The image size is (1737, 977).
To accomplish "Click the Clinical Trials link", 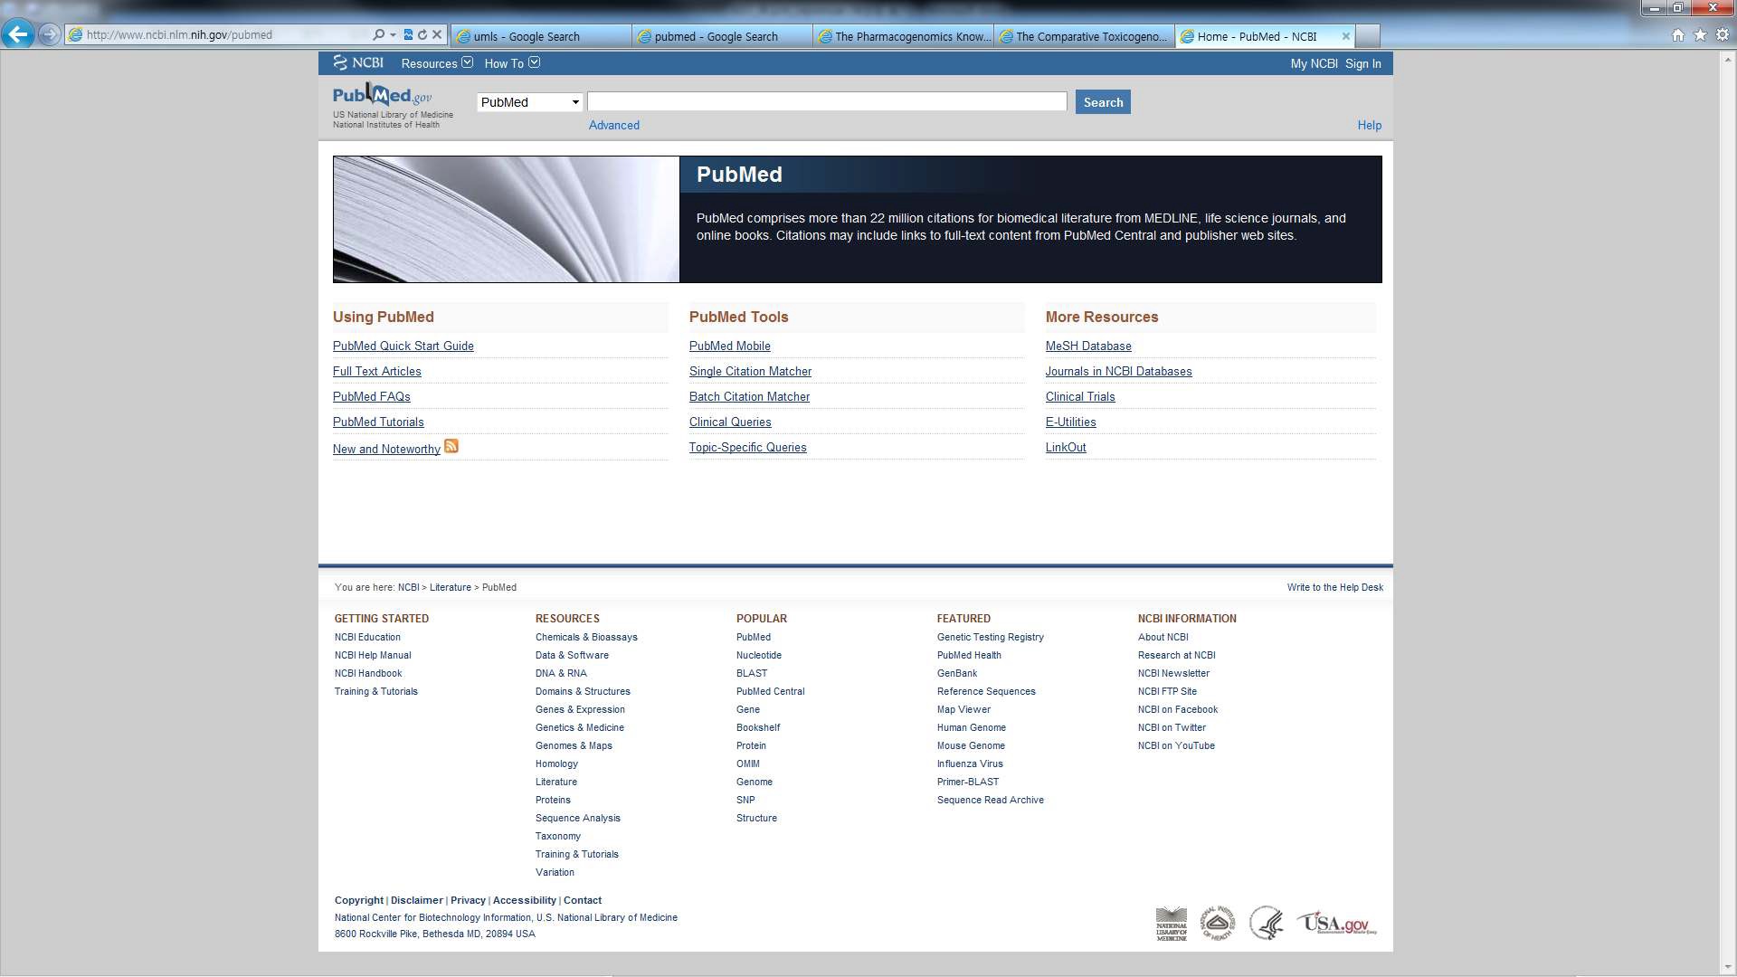I will coord(1079,394).
